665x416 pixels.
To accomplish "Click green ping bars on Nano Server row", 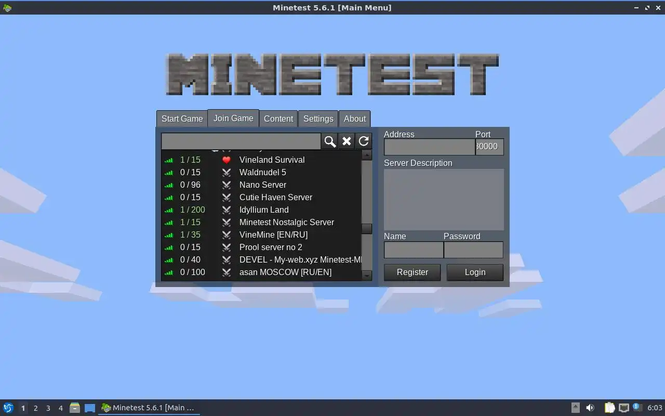I will (x=169, y=185).
